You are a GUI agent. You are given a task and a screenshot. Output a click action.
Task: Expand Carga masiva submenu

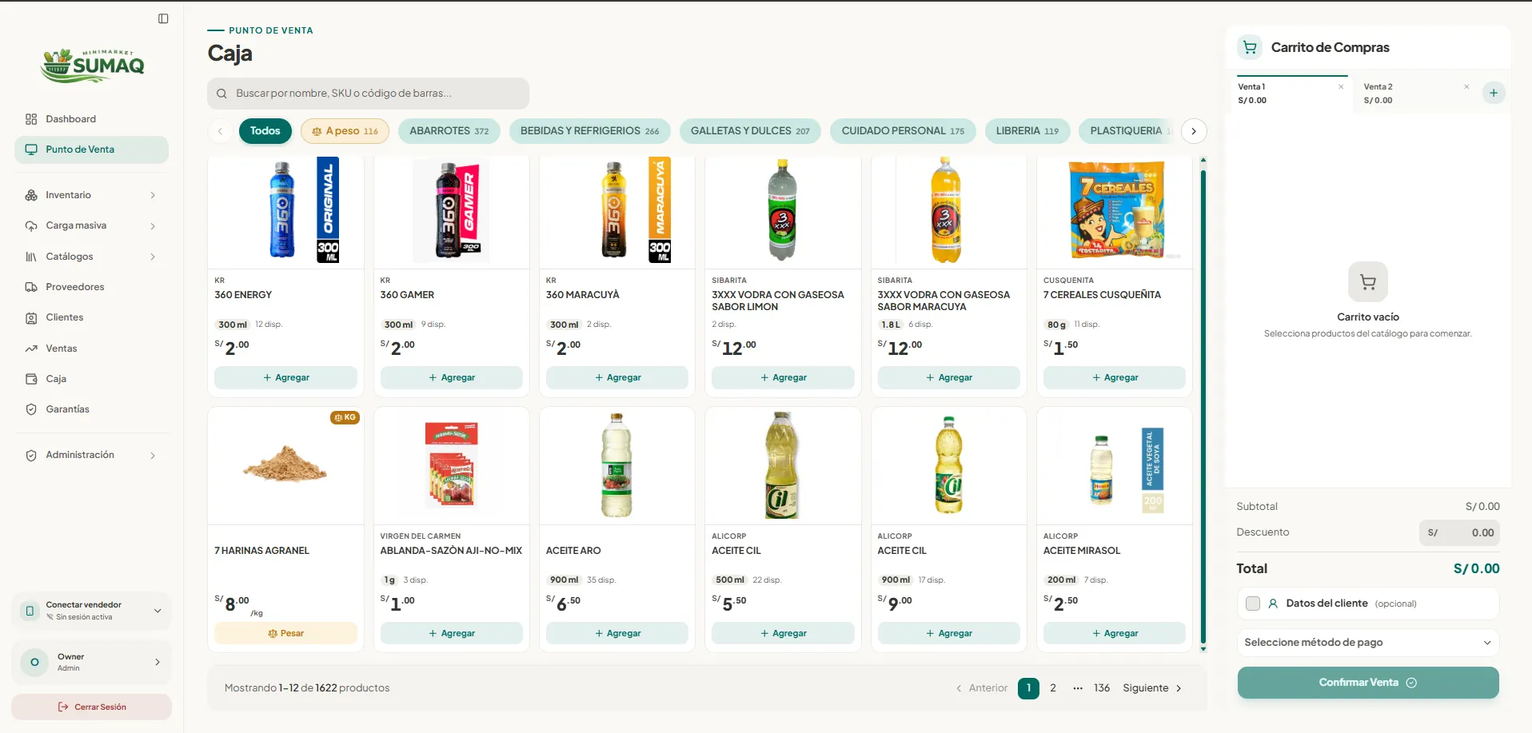click(91, 225)
